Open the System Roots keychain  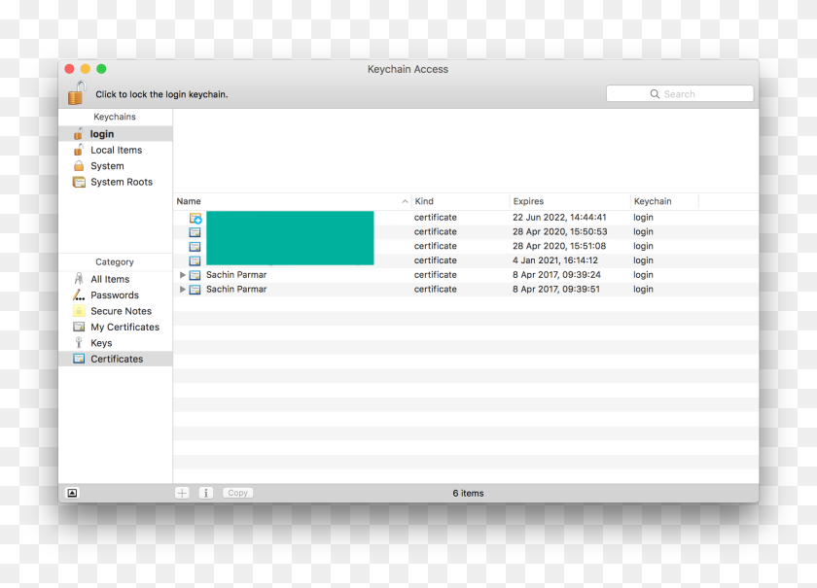(121, 182)
